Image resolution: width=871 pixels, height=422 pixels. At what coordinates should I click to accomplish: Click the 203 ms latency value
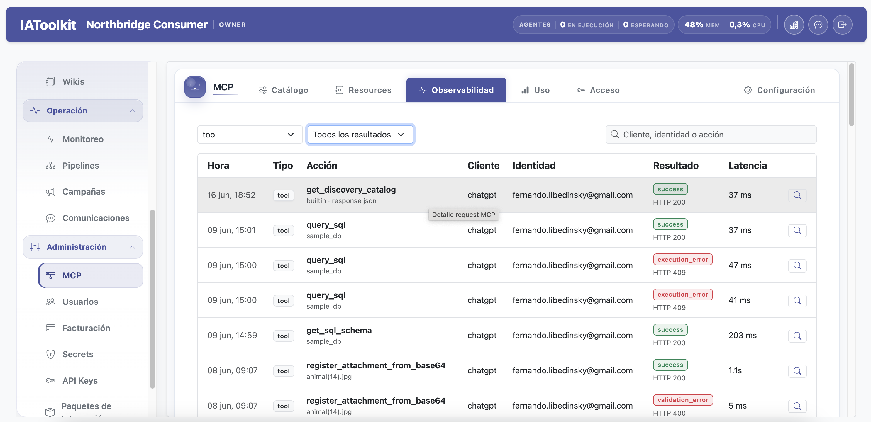[x=743, y=335]
